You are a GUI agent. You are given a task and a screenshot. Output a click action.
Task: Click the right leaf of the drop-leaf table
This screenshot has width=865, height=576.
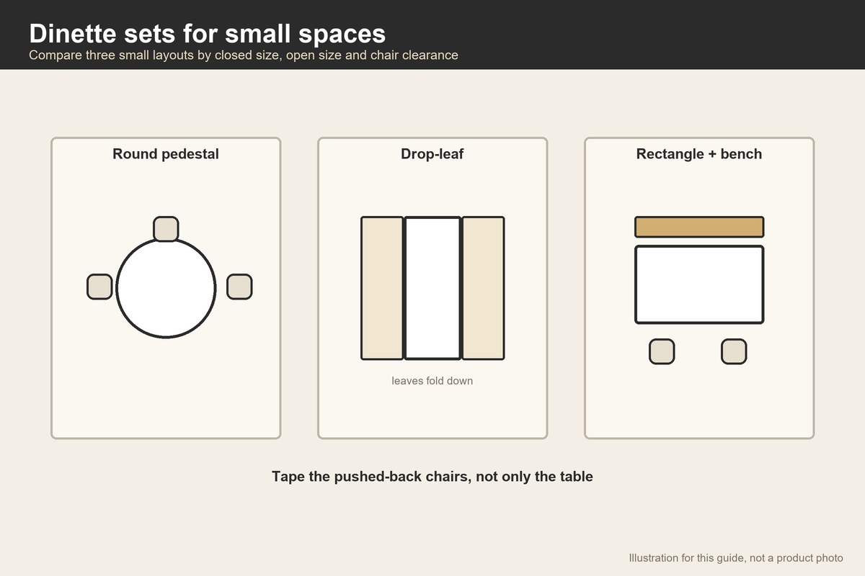483,288
